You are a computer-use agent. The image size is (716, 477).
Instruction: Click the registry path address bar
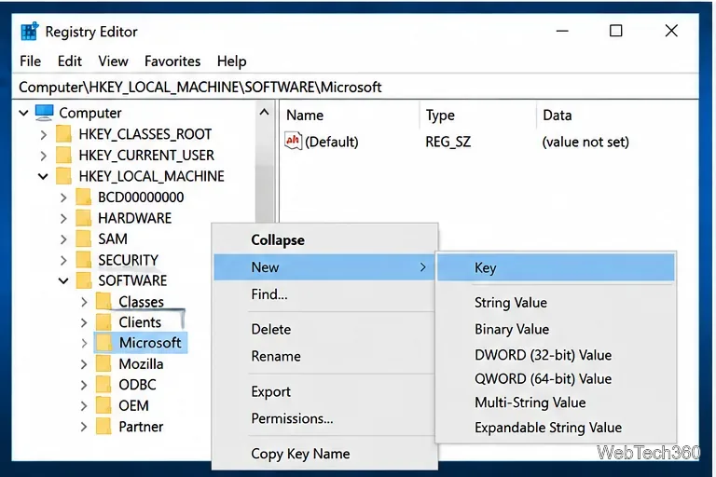[x=355, y=88]
